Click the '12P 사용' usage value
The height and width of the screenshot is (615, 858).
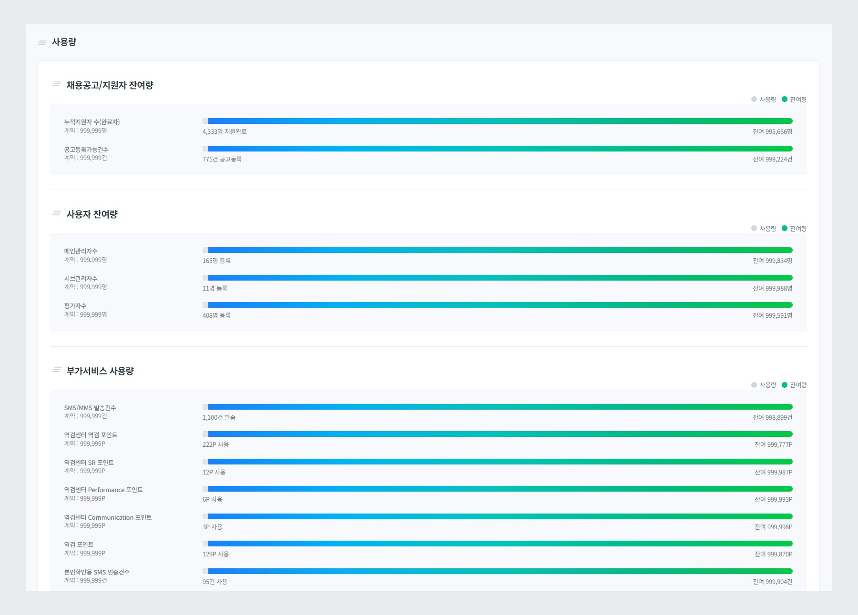click(214, 472)
